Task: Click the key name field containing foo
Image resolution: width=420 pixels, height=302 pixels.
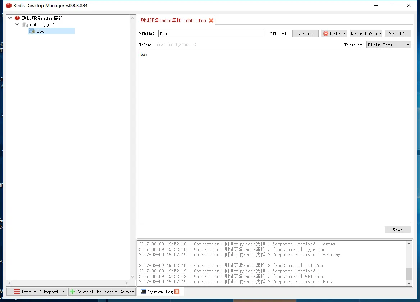Action: pyautogui.click(x=211, y=33)
